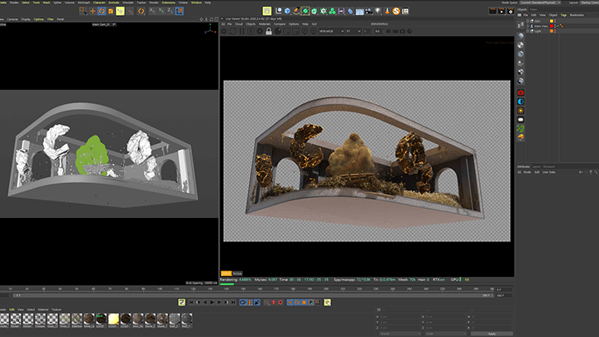The height and width of the screenshot is (337, 599).
Task: Select the first checkered material thumbnail
Action: [x=4, y=319]
